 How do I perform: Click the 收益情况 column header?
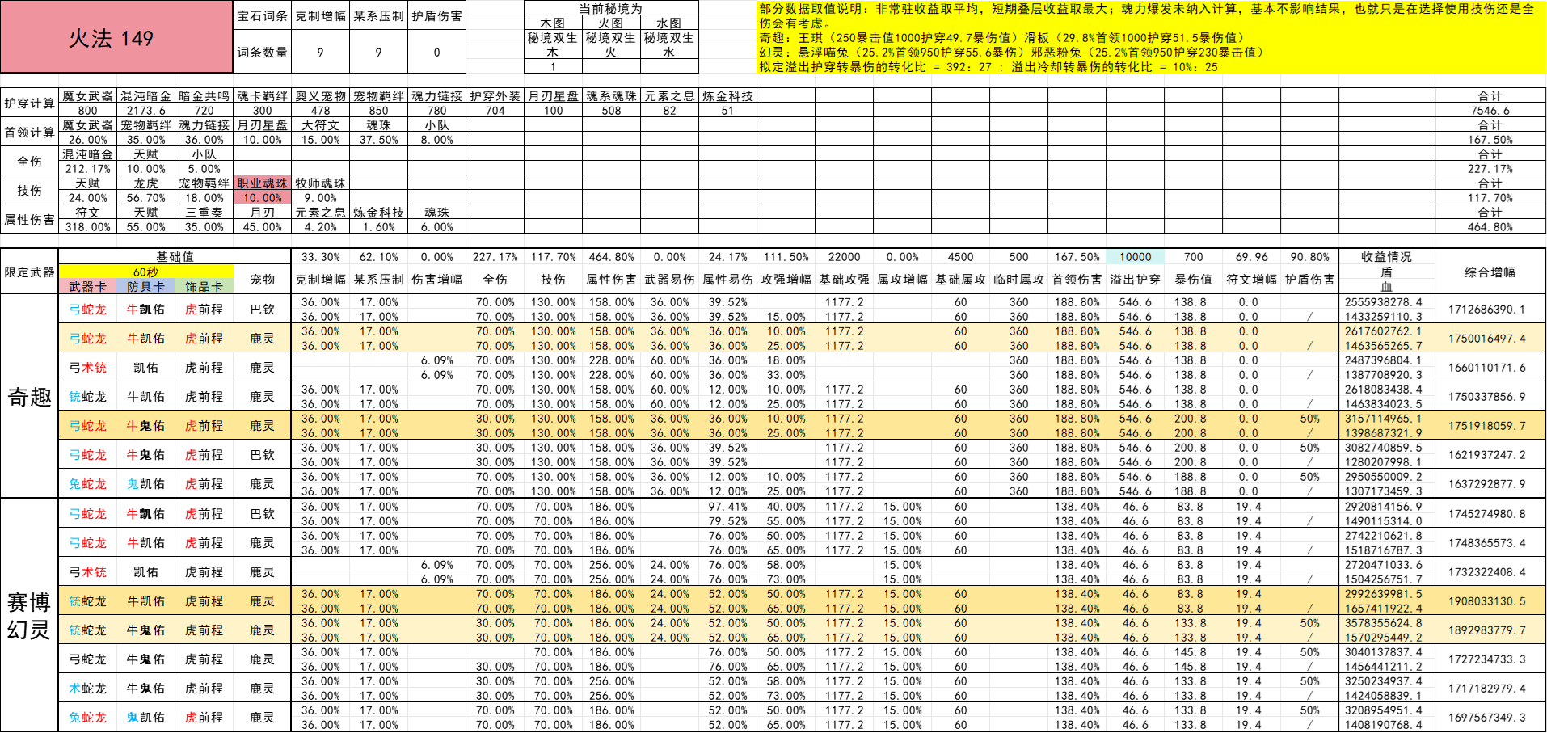pyautogui.click(x=1386, y=256)
